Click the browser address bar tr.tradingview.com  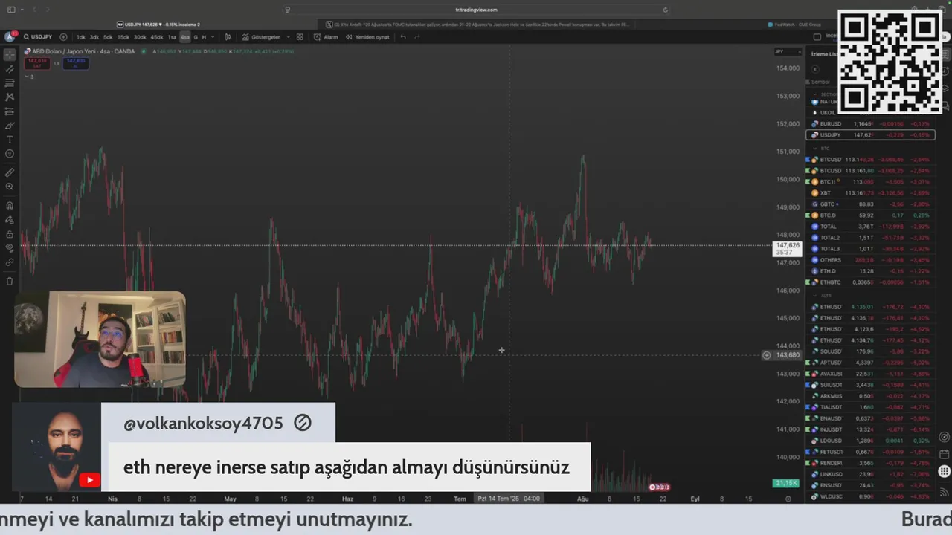tap(476, 10)
